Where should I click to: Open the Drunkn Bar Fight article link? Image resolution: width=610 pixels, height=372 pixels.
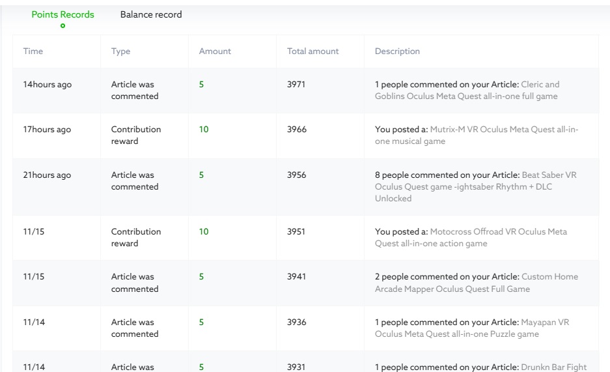tap(553, 367)
